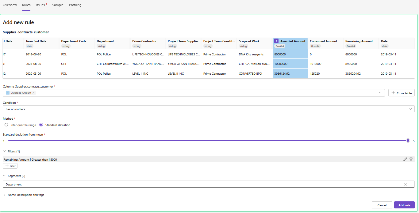Click the standard deviation slider handle
This screenshot has height=213, width=419.
coord(408,140)
